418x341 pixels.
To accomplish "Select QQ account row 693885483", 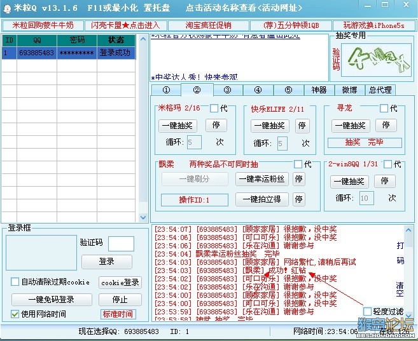I will (69, 53).
